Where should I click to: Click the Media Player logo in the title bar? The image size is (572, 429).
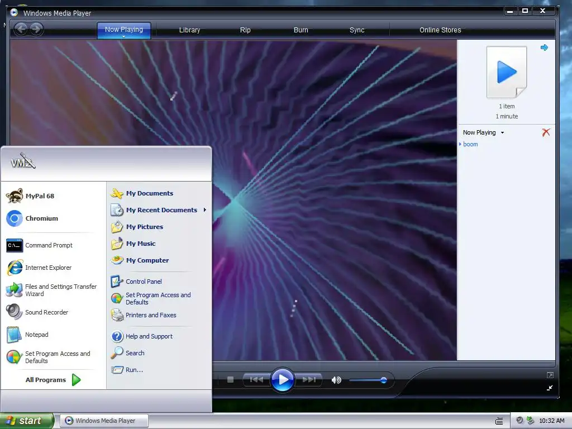[x=14, y=12]
